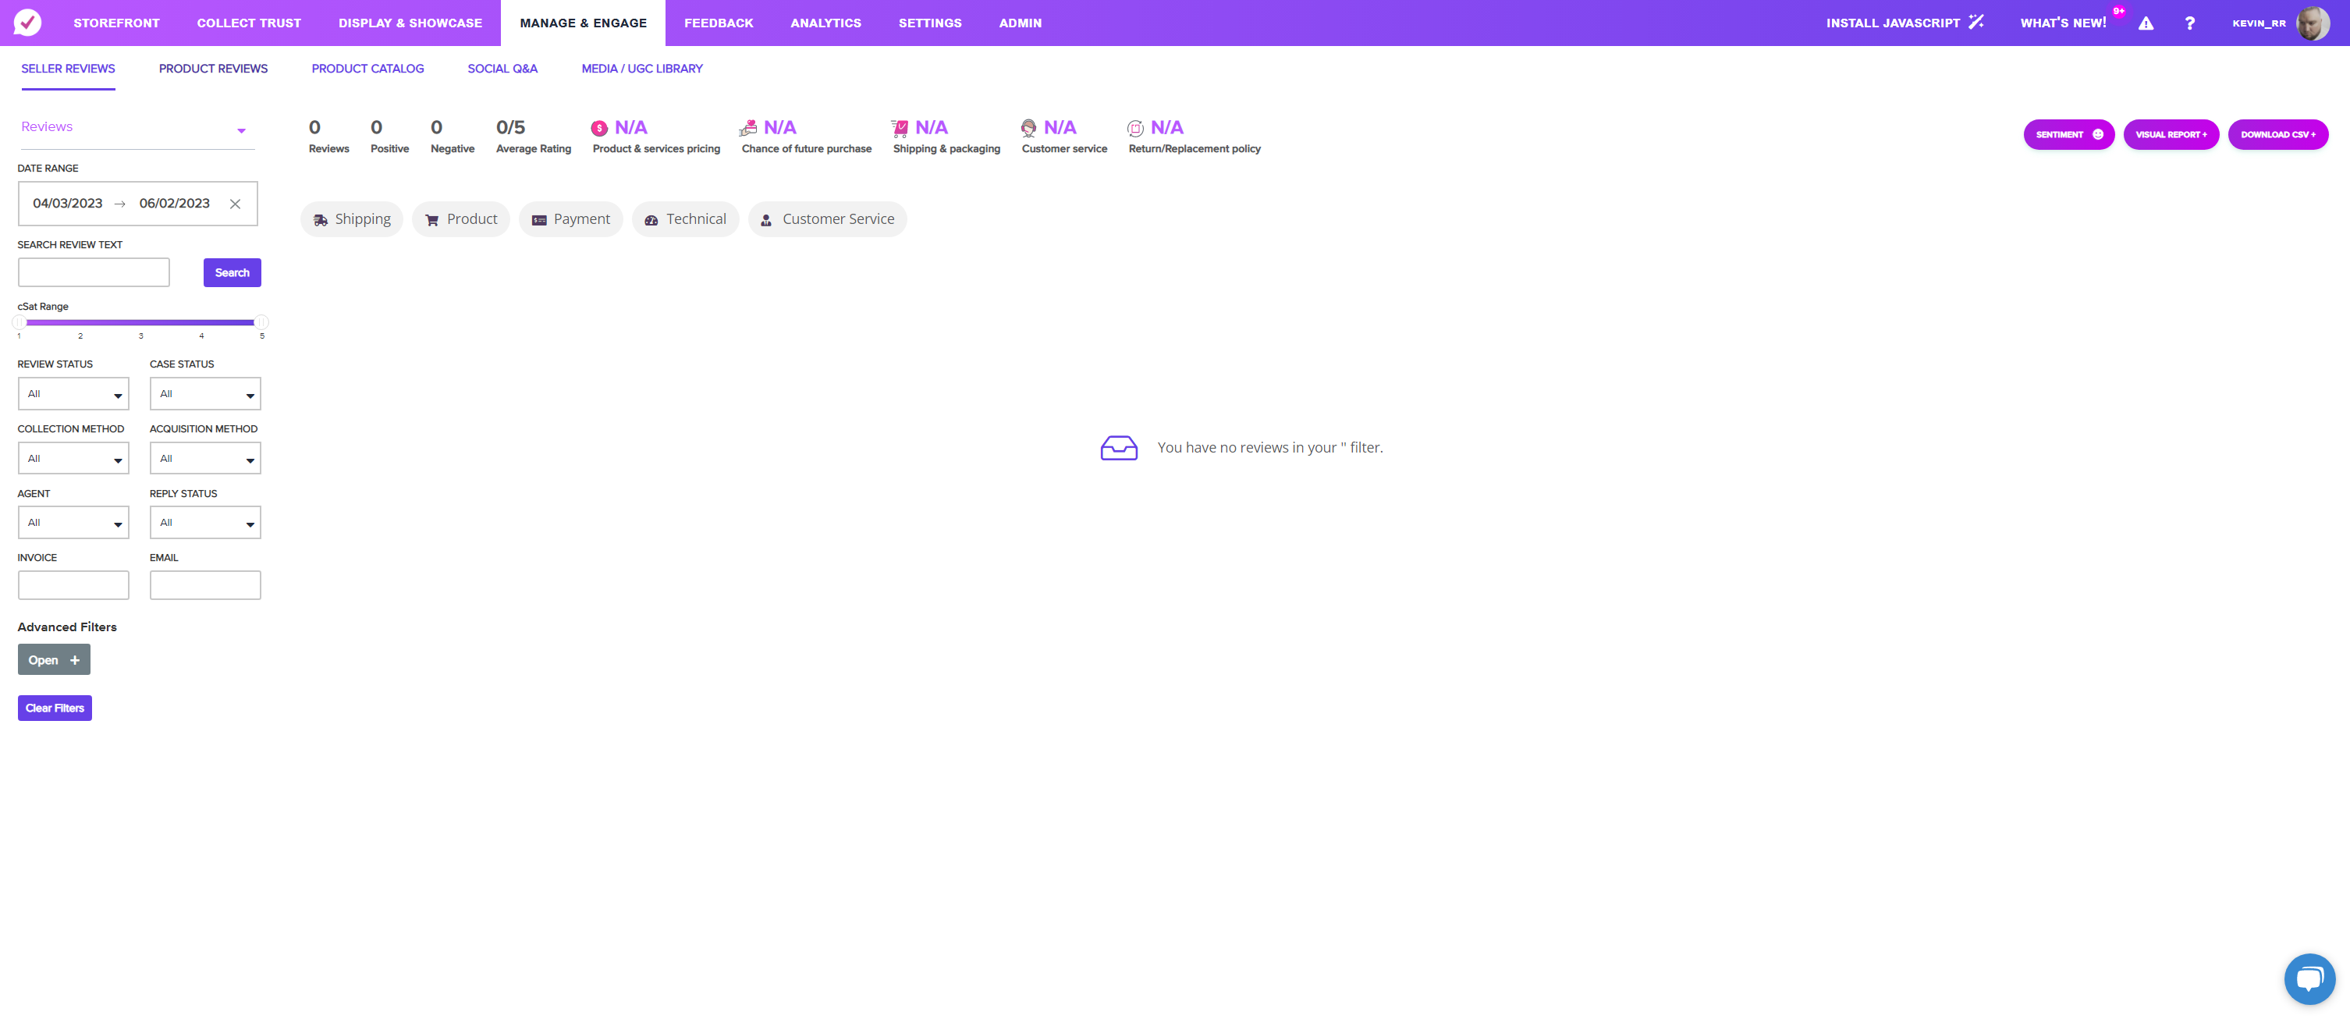Click the Visual Report + button
The height and width of the screenshot is (1019, 2350).
pos(2171,134)
